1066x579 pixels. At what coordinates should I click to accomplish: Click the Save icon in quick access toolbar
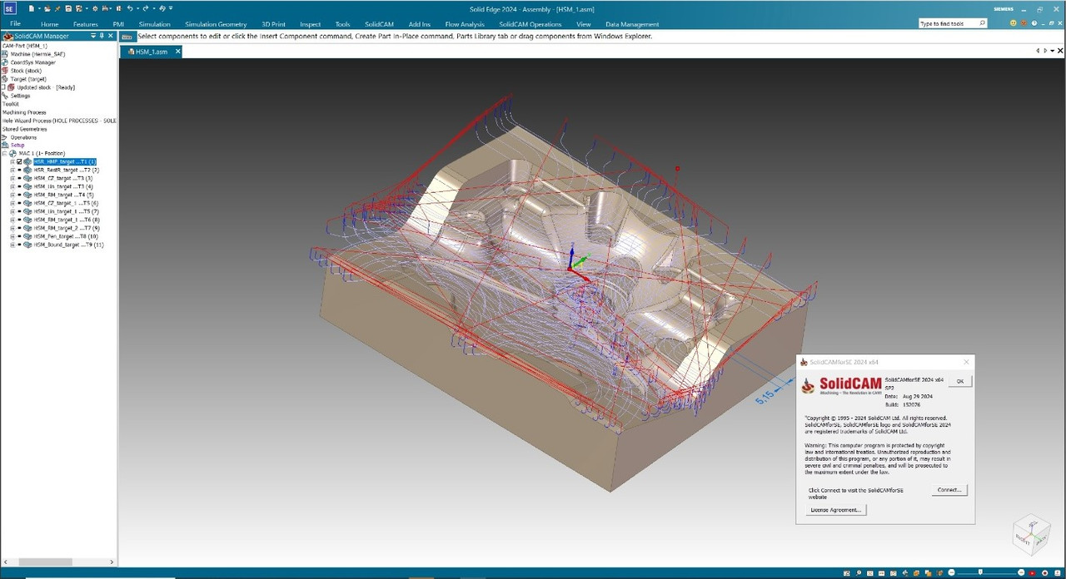coord(68,8)
